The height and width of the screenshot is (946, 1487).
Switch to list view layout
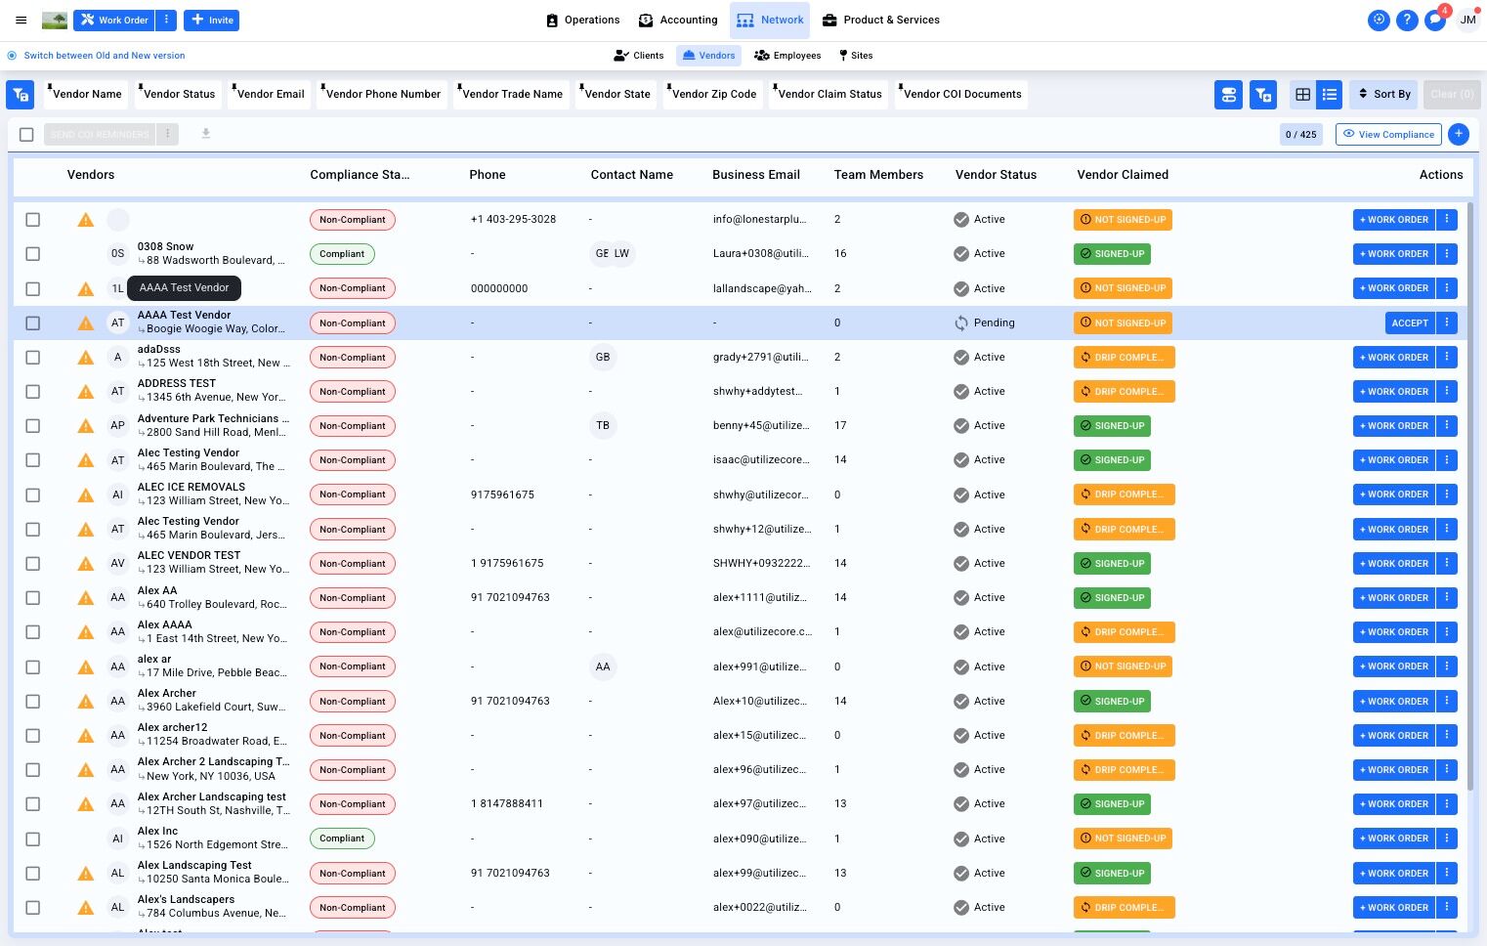click(1330, 95)
